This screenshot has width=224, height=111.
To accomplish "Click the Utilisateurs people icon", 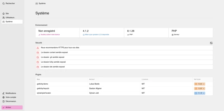I will point(4,18).
